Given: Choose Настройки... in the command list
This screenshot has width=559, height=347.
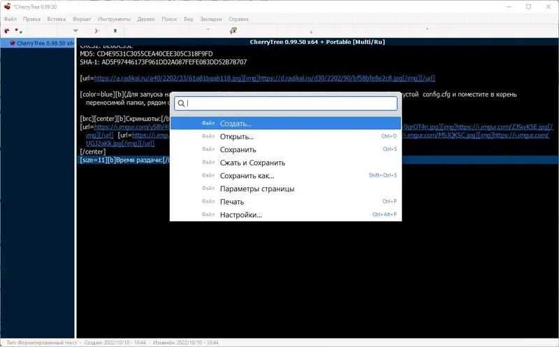Looking at the screenshot, I should click(x=286, y=214).
